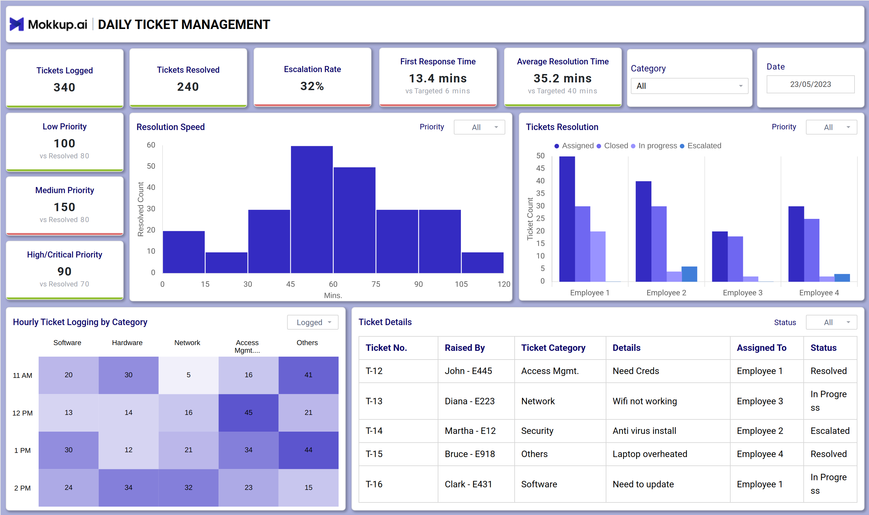869x515 pixels.
Task: Click the Software column header in heatmap
Action: (67, 343)
